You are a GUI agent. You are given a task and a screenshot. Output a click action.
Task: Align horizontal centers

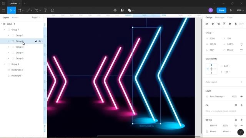point(213,24)
